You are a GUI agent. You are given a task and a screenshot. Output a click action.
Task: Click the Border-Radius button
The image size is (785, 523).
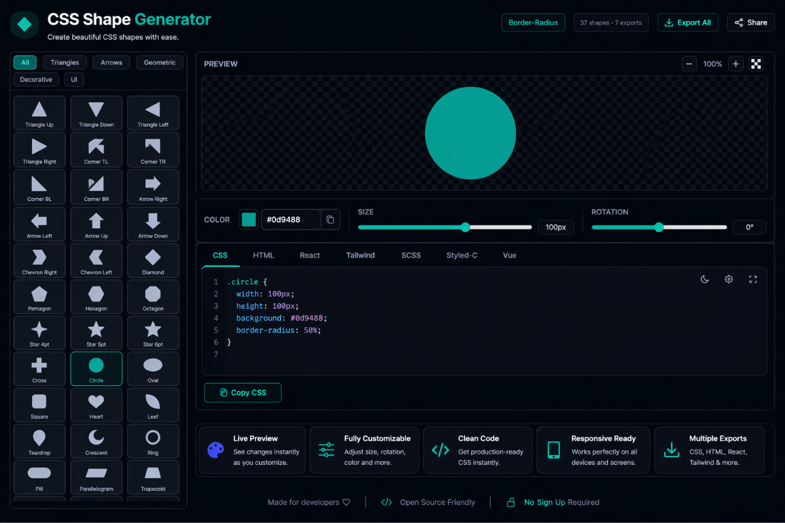533,22
